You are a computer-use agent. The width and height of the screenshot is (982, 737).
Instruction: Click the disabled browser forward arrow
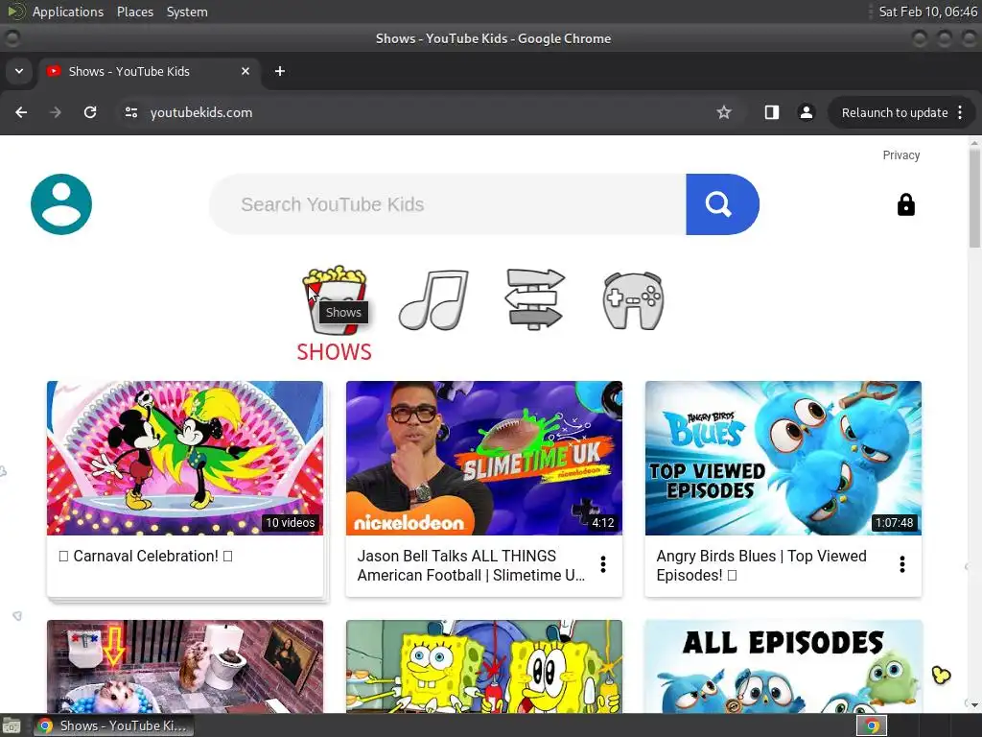pyautogui.click(x=56, y=112)
